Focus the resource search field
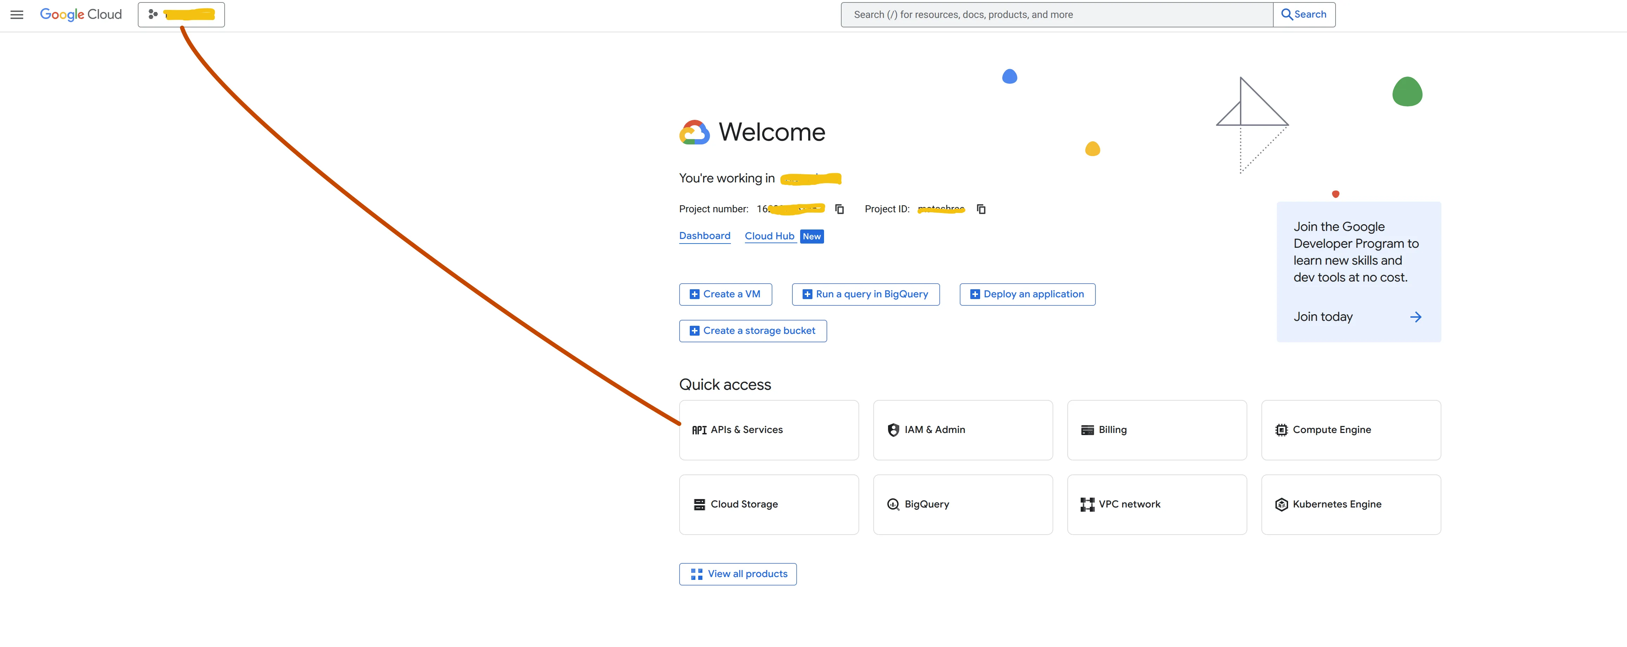This screenshot has height=647, width=1627. (1056, 14)
